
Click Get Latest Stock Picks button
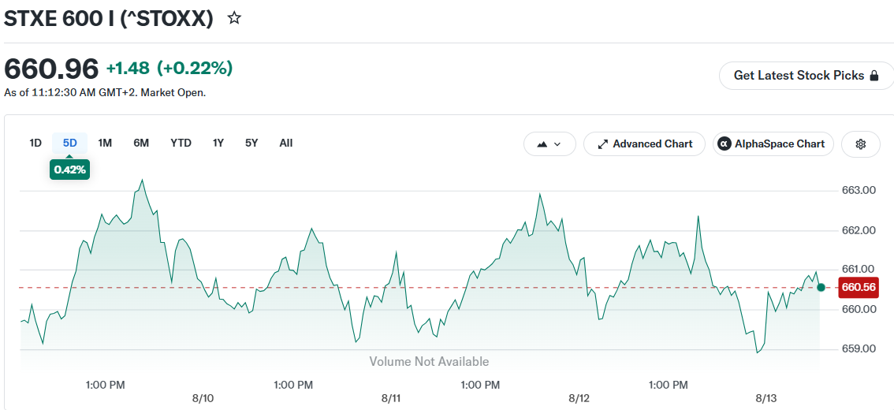[x=806, y=75]
